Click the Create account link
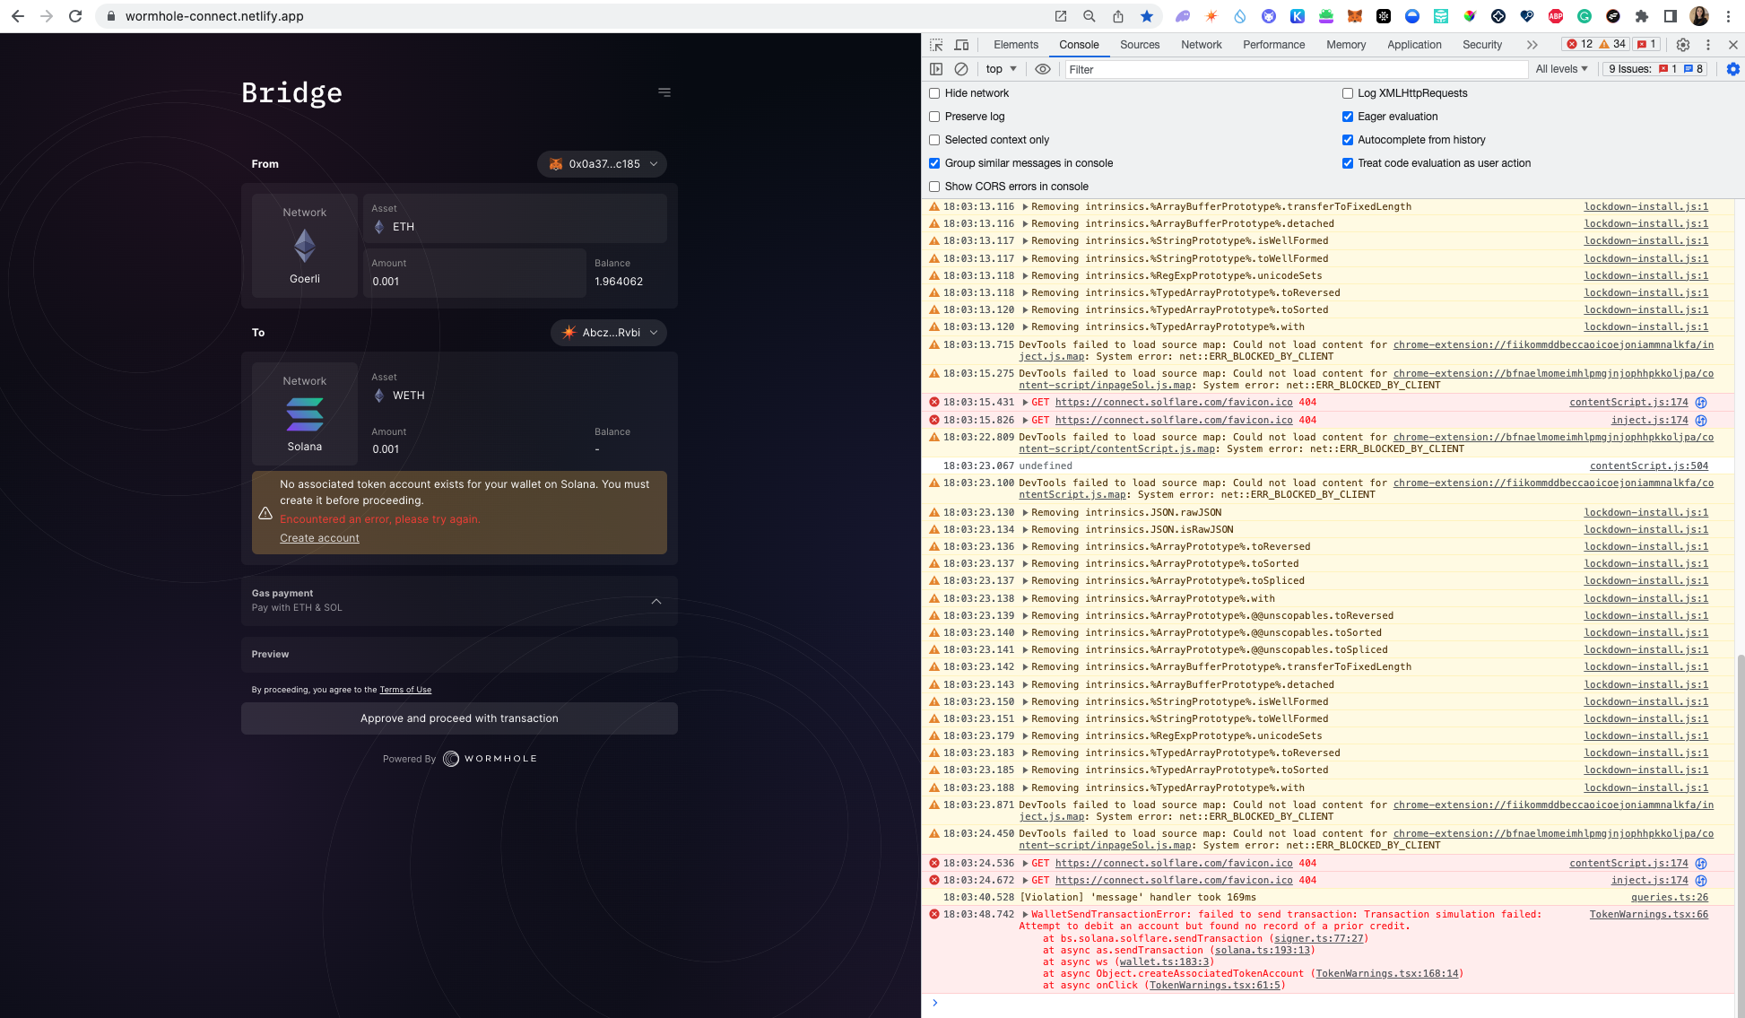Screen dimensions: 1745x1018 (x=319, y=537)
